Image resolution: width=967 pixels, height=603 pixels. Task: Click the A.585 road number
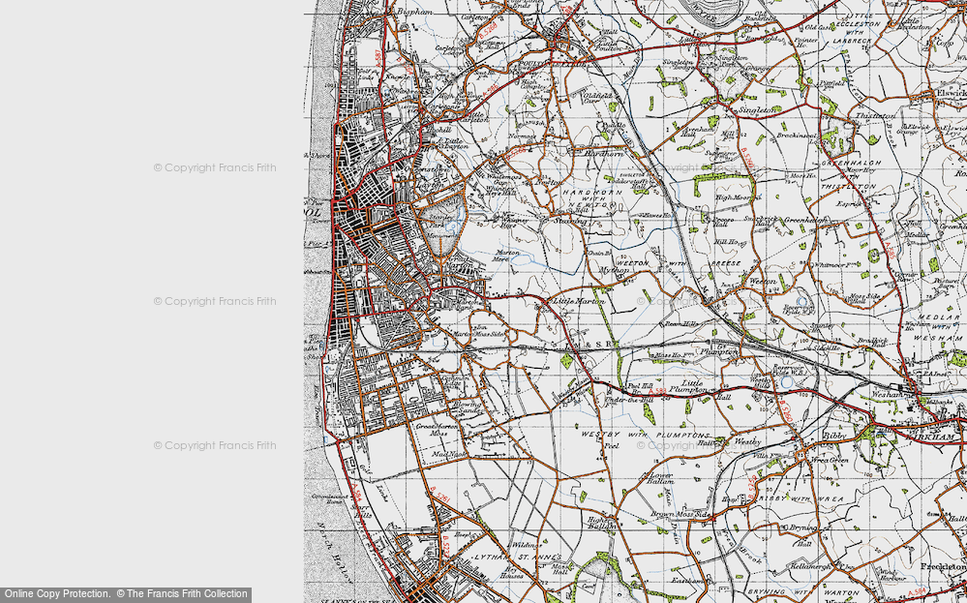tap(890, 251)
